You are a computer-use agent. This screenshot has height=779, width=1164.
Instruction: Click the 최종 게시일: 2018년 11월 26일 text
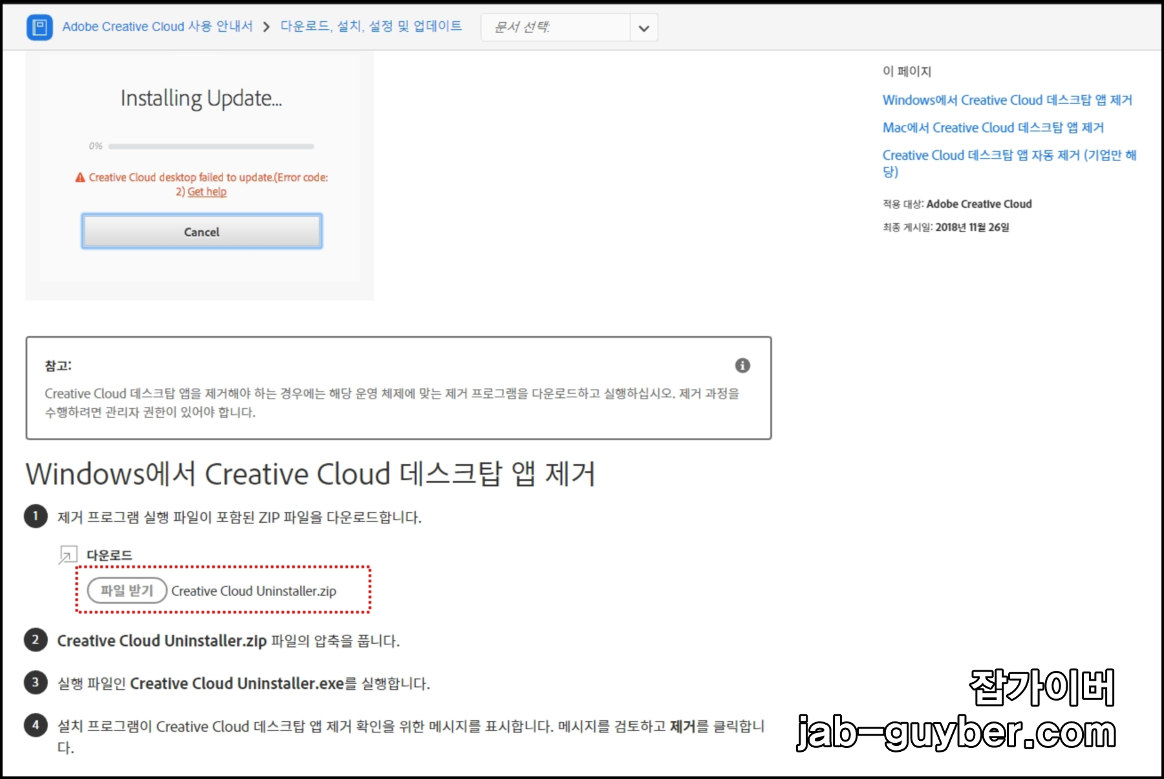pos(946,227)
